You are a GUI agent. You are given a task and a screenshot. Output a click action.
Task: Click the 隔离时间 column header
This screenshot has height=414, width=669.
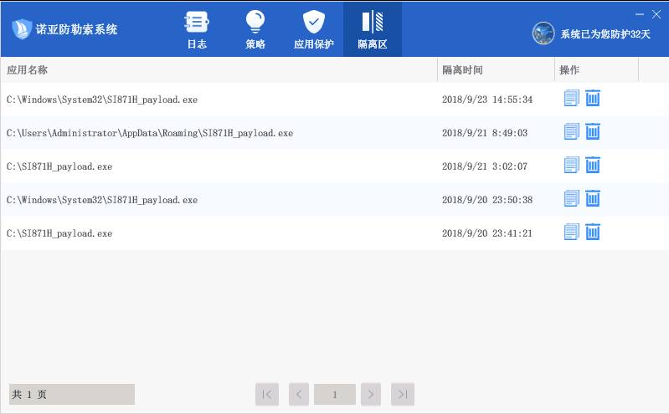tap(496, 70)
